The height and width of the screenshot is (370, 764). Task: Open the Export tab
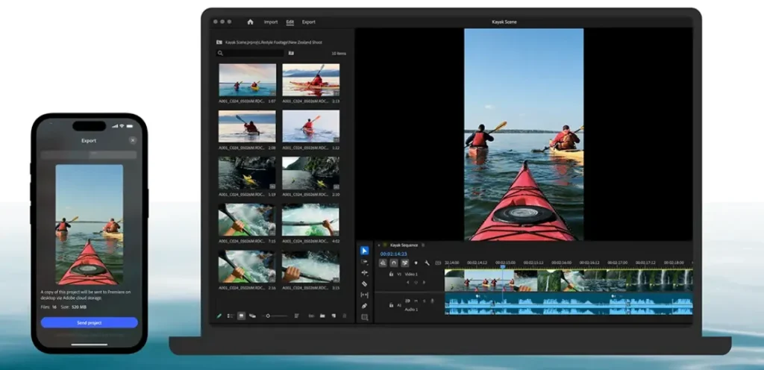308,22
